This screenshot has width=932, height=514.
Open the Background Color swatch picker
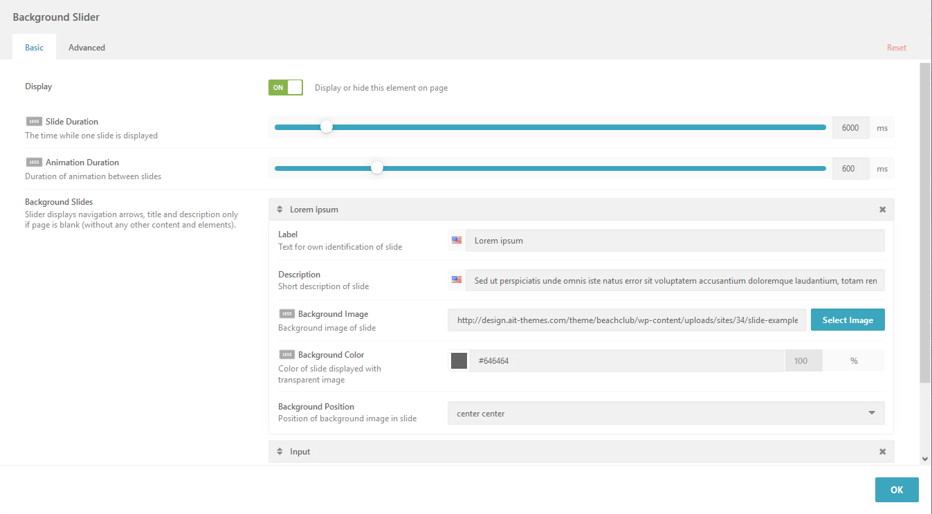459,360
